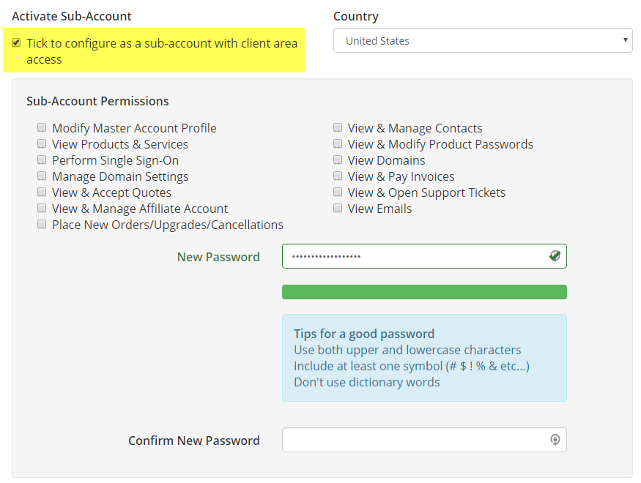Enable View & Modify Product Passwords

pos(338,143)
